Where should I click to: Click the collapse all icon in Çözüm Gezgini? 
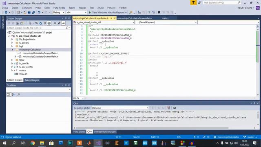(x=45, y=23)
